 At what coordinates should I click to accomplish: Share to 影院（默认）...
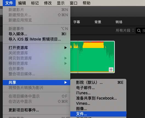pyautogui.click(x=98, y=82)
